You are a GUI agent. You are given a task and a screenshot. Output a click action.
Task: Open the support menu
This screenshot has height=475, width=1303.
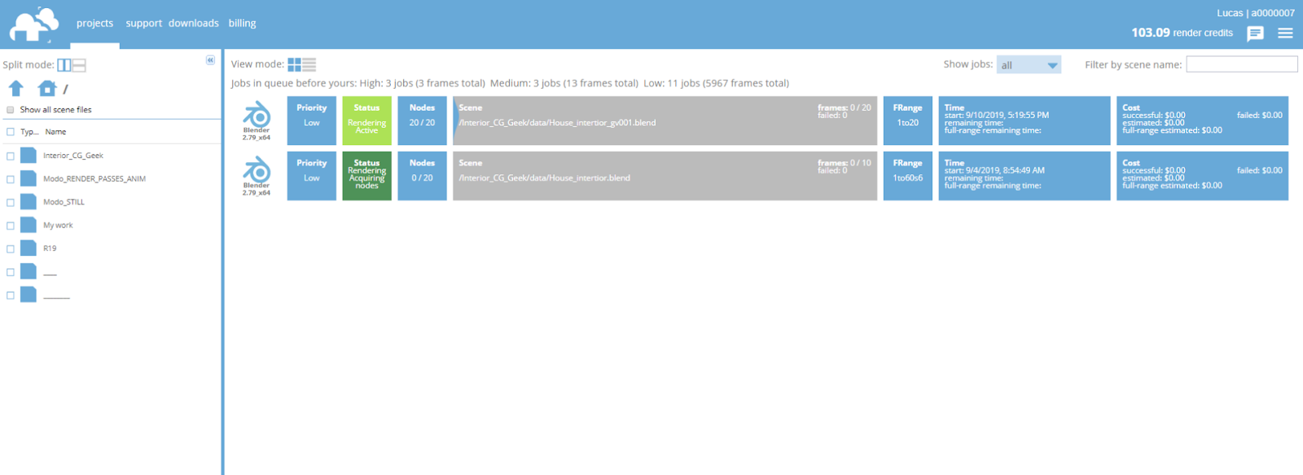click(x=144, y=23)
